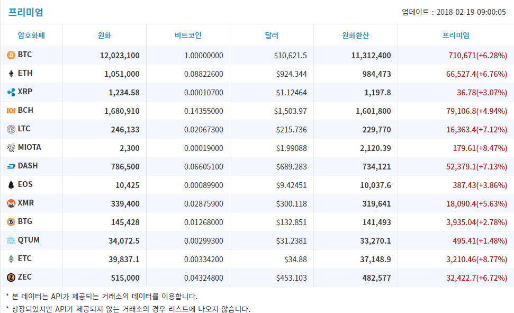
Task: Select the MIOTA ticker name
Action: (30, 147)
